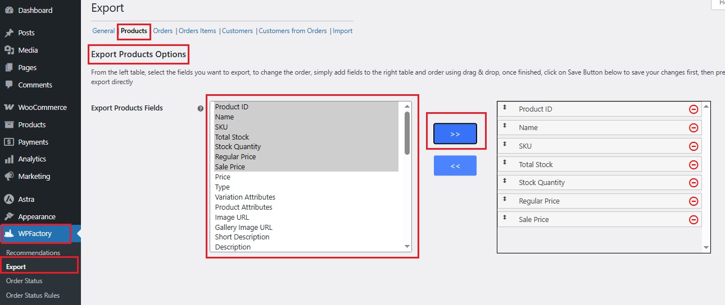Click drag handle of Product ID row

tap(505, 107)
